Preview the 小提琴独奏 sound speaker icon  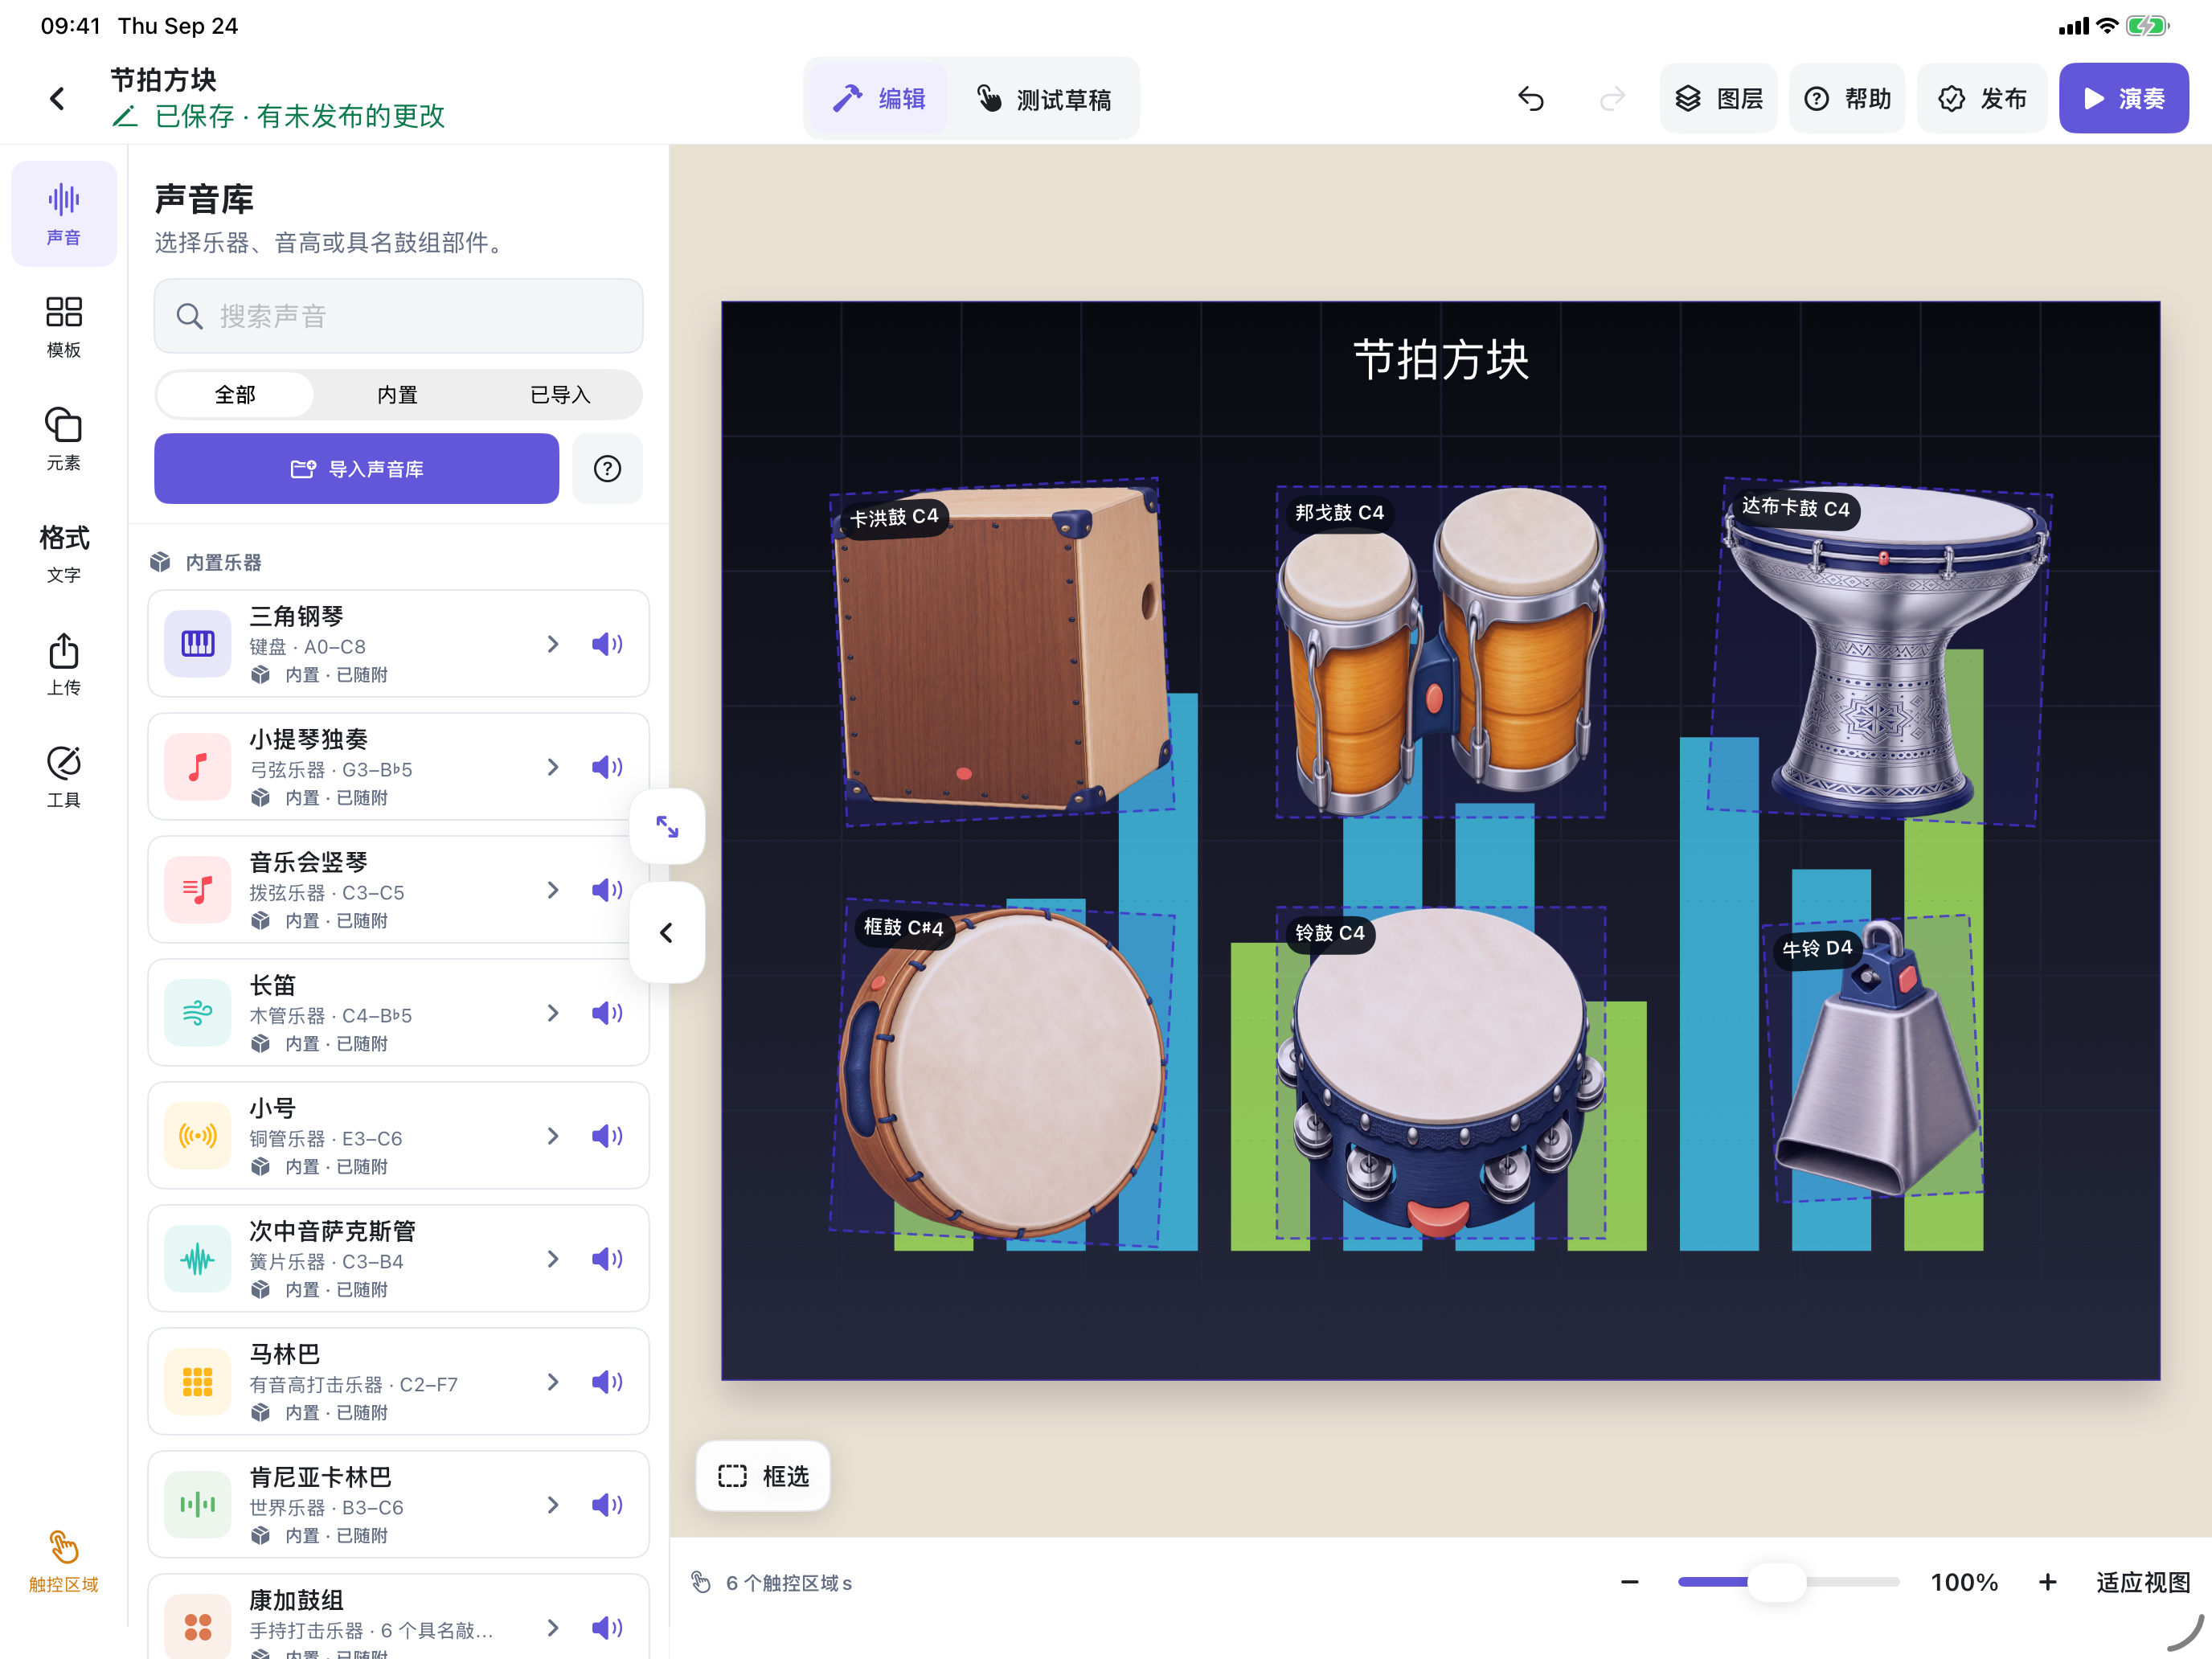pyautogui.click(x=607, y=767)
